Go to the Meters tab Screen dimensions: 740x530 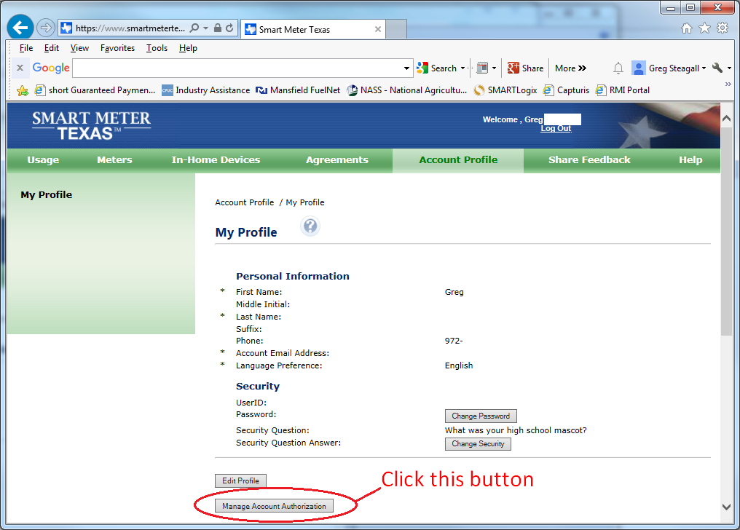[114, 160]
